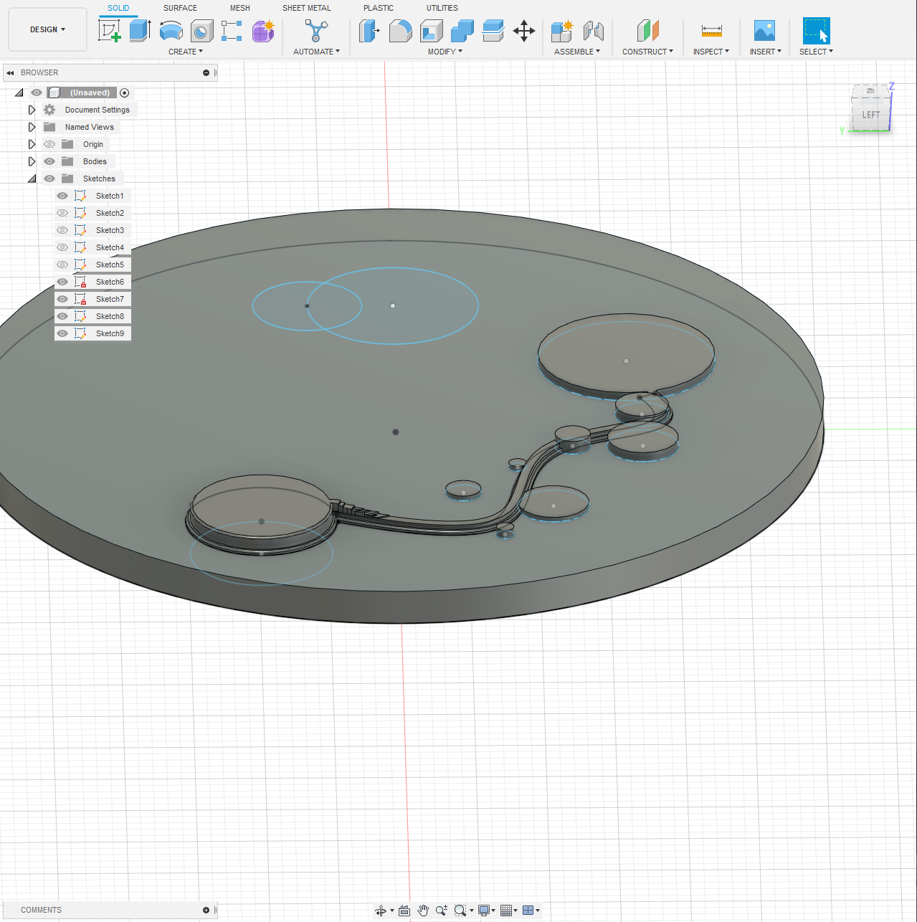Open the Press Pull tool
Screen dimensions: 917x922
[369, 31]
